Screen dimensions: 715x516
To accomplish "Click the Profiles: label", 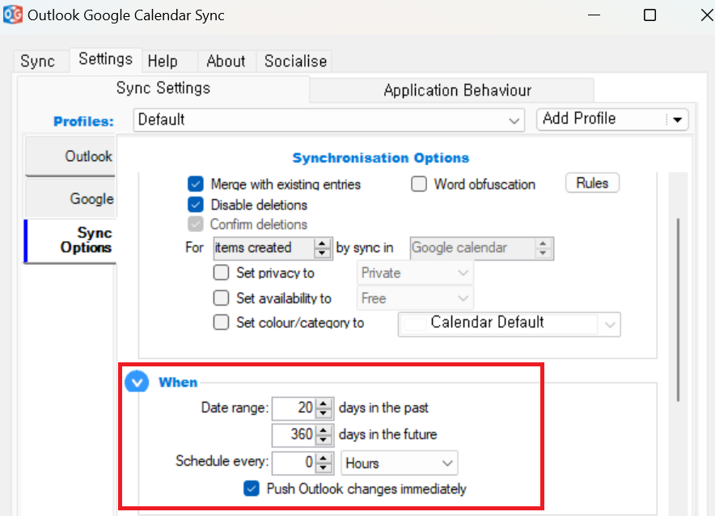I will [83, 121].
